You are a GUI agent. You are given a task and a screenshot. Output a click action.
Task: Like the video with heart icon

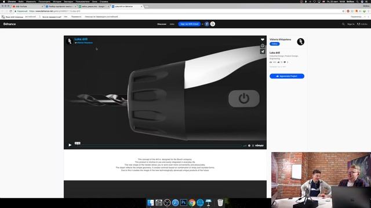click(263, 39)
